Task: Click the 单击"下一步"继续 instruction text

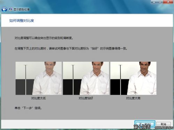Action: [x=28, y=108]
